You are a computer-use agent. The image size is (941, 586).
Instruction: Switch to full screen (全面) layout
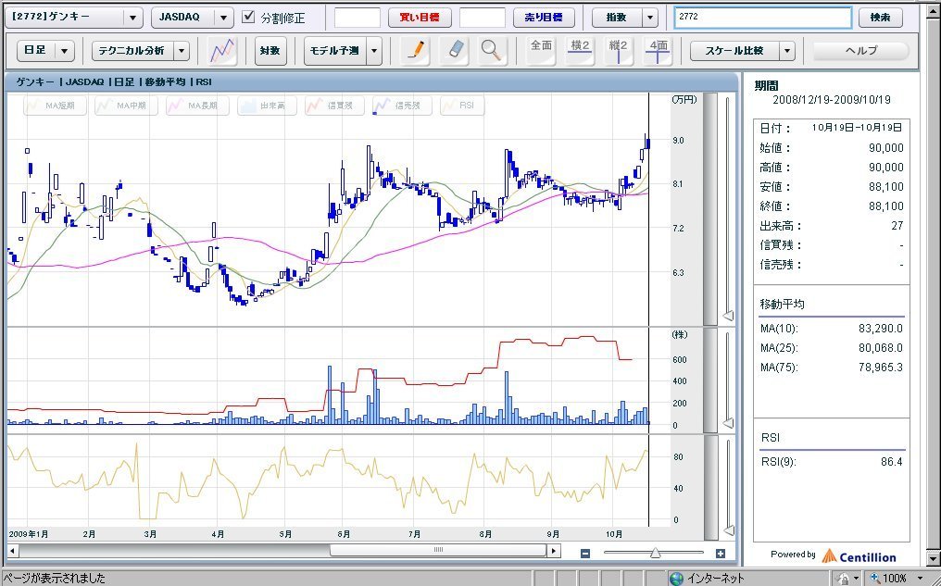[x=541, y=51]
